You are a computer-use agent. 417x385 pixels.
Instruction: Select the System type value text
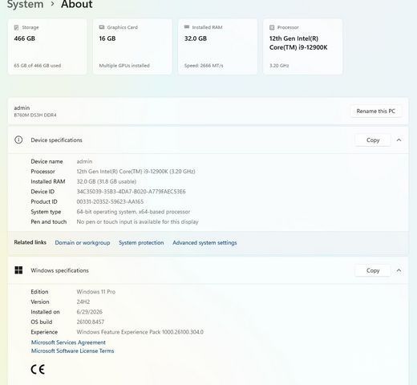(133, 212)
